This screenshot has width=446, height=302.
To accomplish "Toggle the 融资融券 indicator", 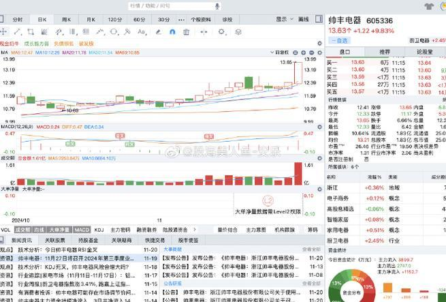I will tap(146, 230).
